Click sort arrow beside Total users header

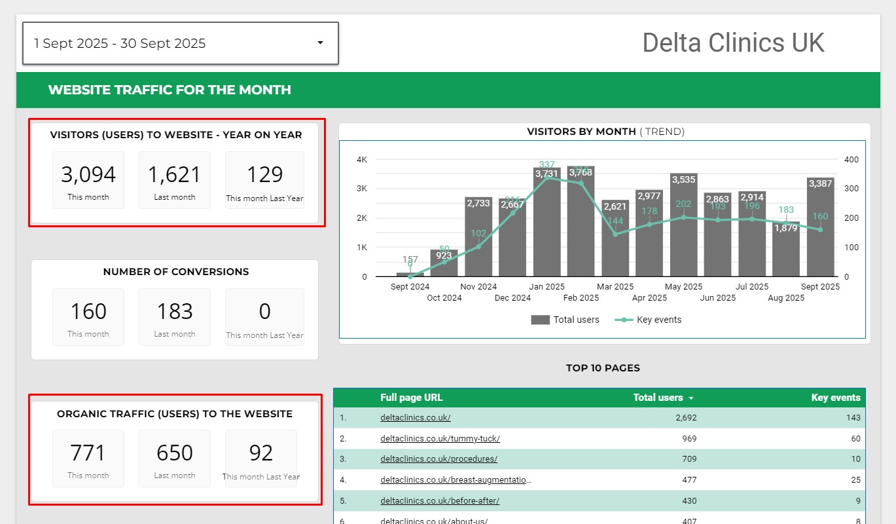[690, 398]
